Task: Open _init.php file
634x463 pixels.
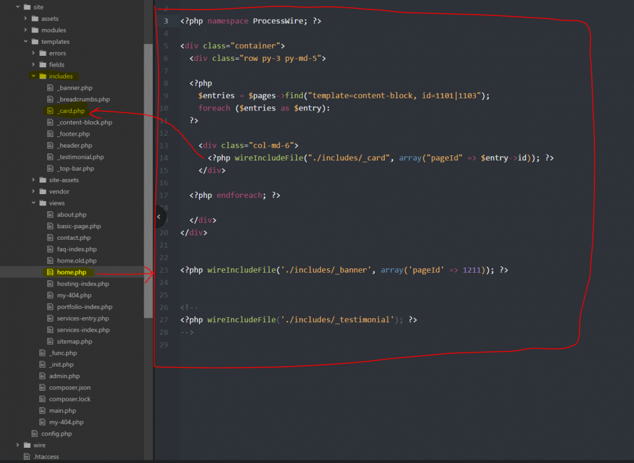Action: (x=61, y=365)
